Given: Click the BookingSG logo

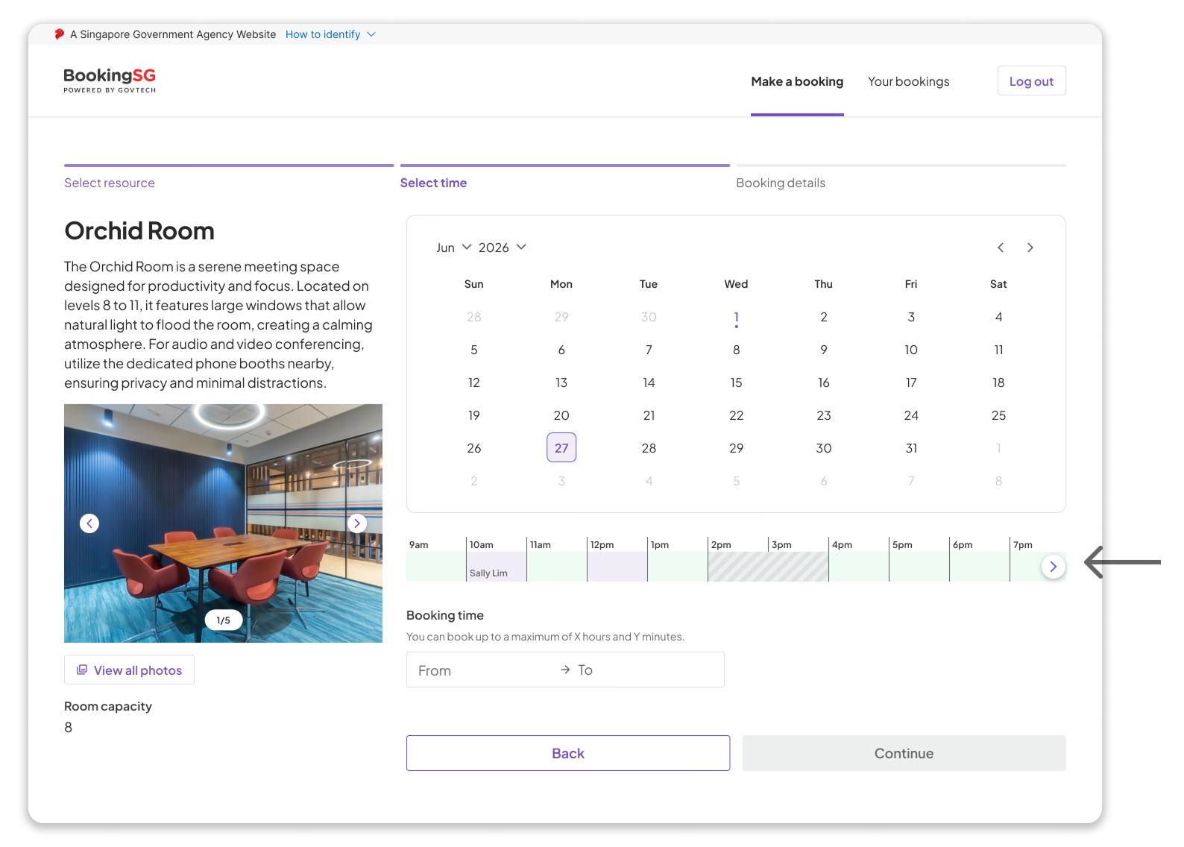Looking at the screenshot, I should 110,81.
